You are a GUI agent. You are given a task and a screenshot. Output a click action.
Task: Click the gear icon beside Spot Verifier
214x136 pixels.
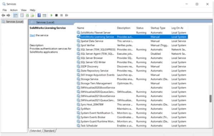click(78, 45)
